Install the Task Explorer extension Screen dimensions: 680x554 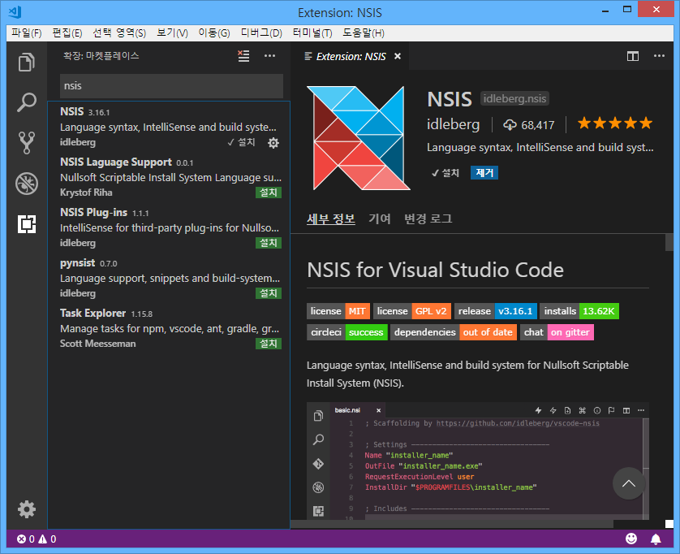coord(269,344)
